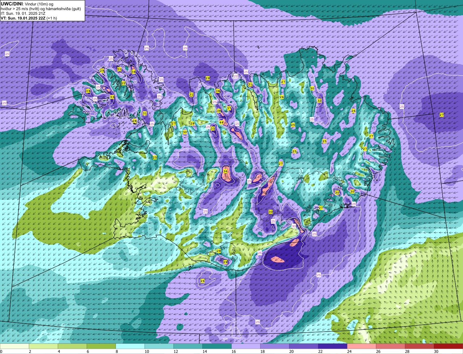
Task: Select the 14–16 m/s dark teal legend swatch
Action: [217, 346]
